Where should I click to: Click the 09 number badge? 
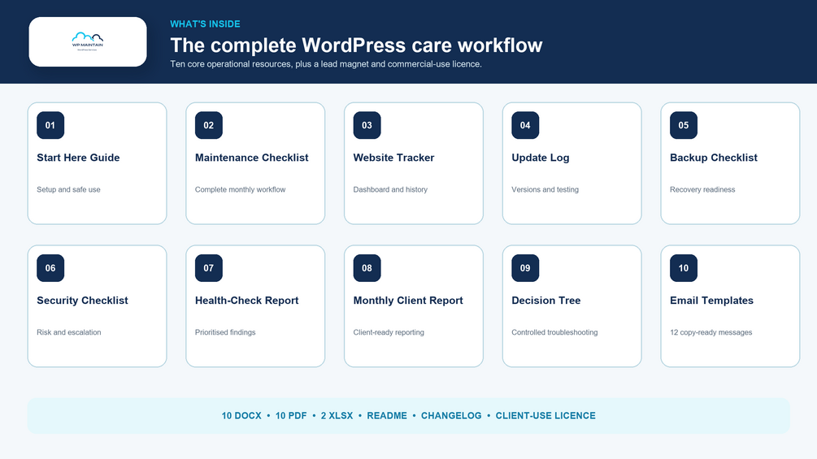point(525,268)
